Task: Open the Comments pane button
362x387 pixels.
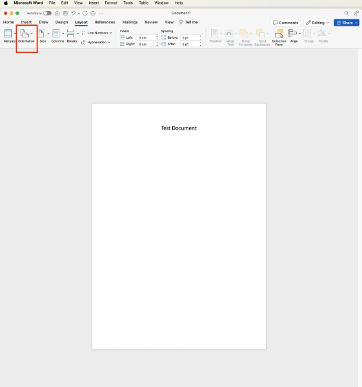Action: [285, 23]
